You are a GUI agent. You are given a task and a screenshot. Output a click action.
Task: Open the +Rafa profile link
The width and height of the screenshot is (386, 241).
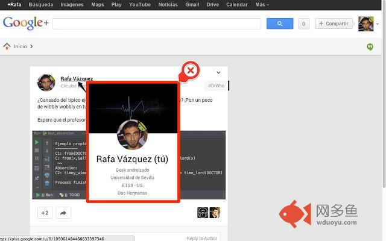pyautogui.click(x=14, y=4)
